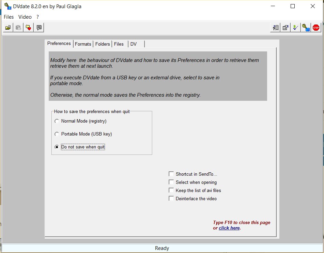
Task: Switch to the Formats tab
Action: pyautogui.click(x=83, y=44)
